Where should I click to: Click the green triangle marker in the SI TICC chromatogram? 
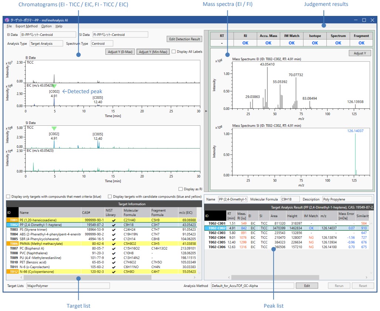pyautogui.click(x=54, y=128)
